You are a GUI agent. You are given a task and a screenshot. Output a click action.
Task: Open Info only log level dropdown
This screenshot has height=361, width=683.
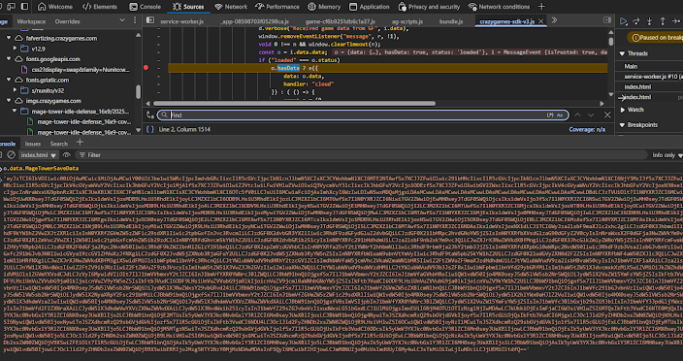[667, 155]
